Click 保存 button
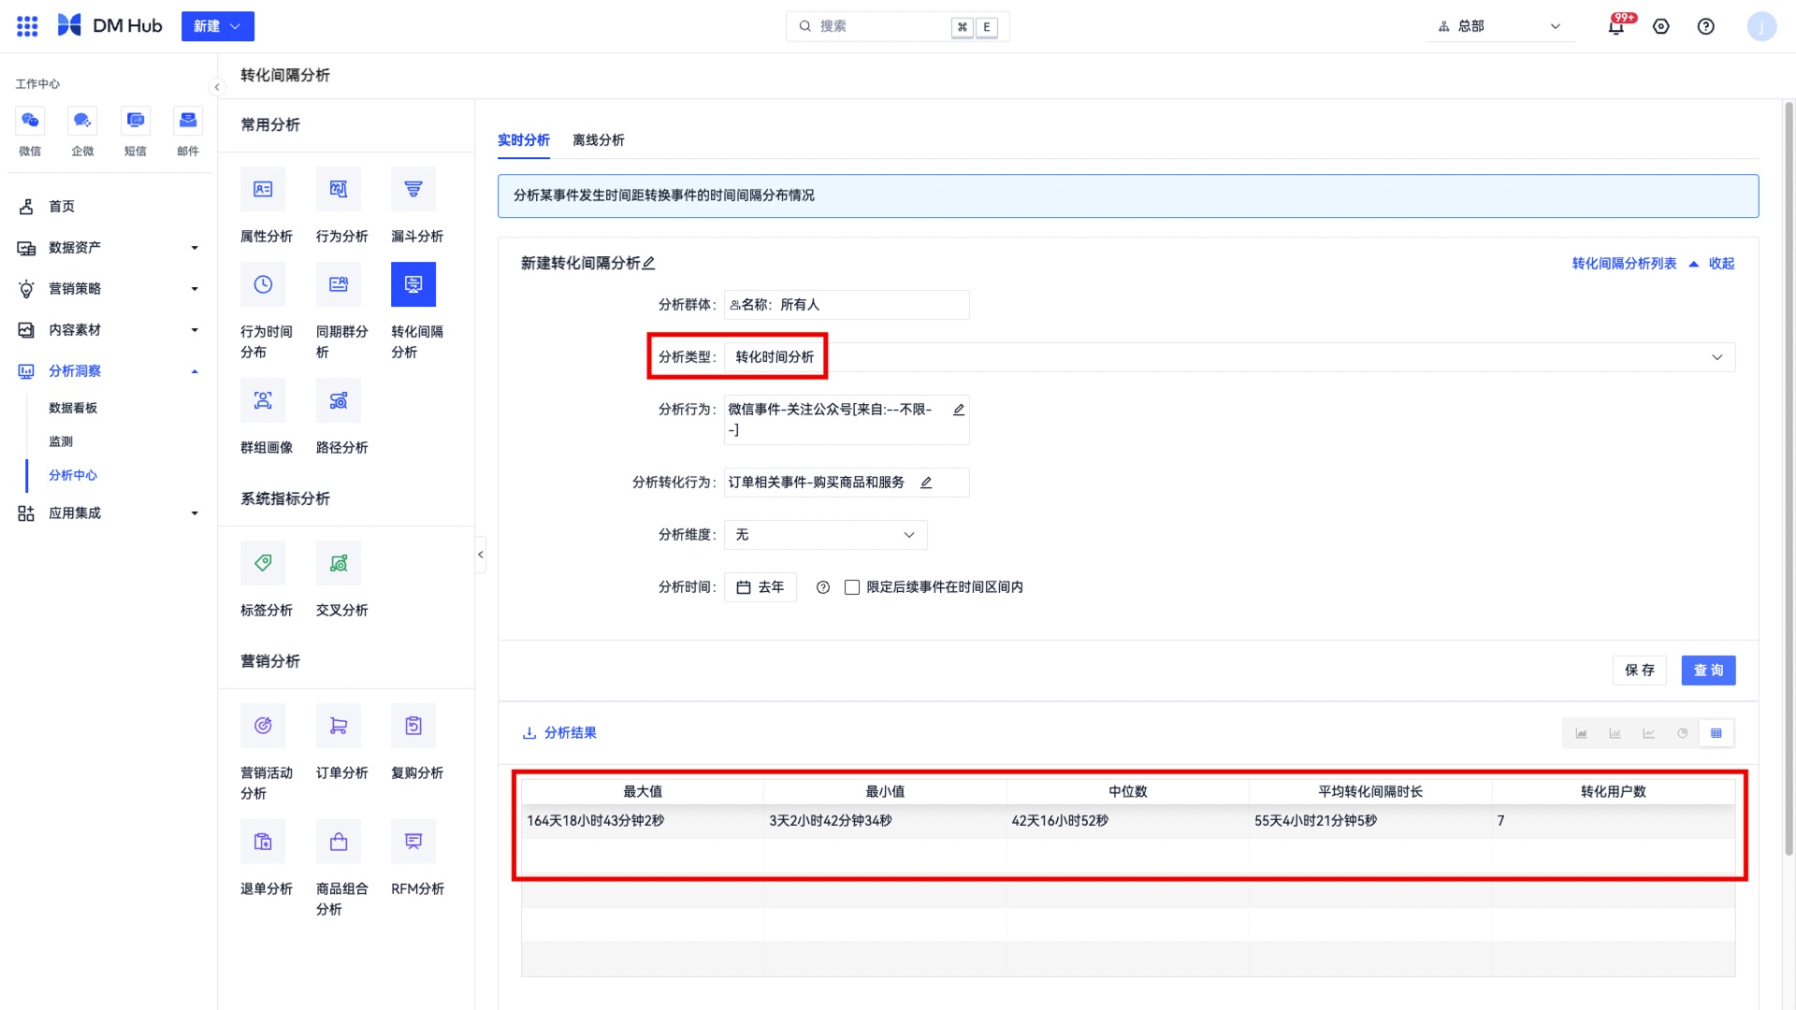Viewport: 1796px width, 1010px height. (x=1640, y=671)
